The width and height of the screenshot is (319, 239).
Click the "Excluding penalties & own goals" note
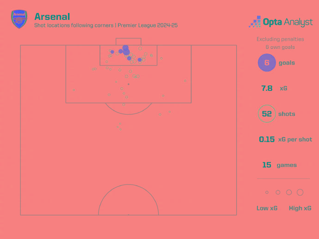pos(276,43)
